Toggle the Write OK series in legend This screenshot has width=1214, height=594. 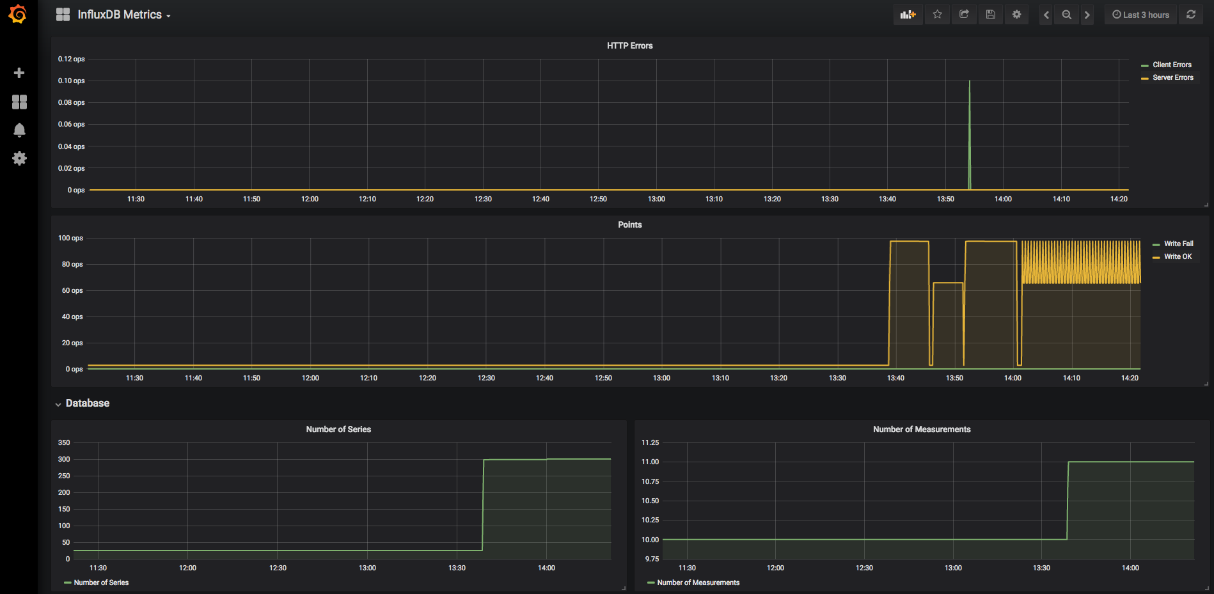click(1178, 256)
